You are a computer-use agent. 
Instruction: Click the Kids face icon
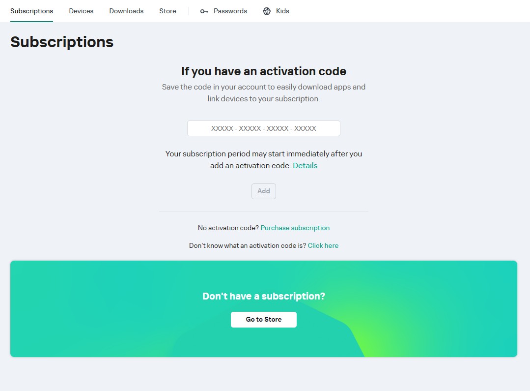[x=267, y=11]
